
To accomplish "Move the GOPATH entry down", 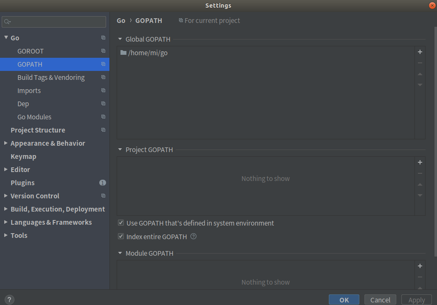I will point(420,85).
